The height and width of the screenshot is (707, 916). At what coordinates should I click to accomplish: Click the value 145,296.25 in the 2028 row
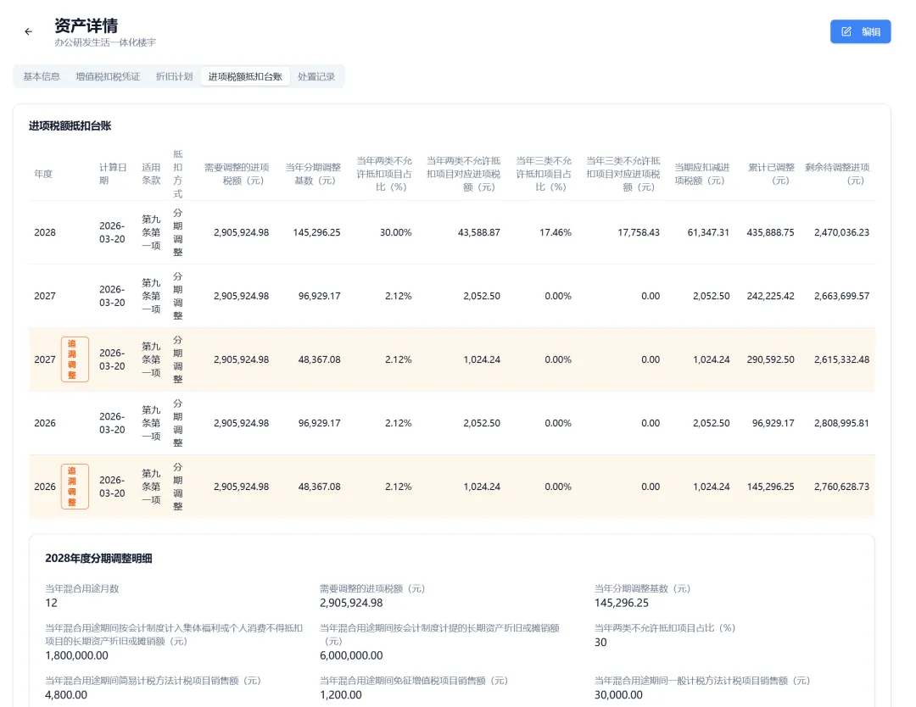[316, 232]
